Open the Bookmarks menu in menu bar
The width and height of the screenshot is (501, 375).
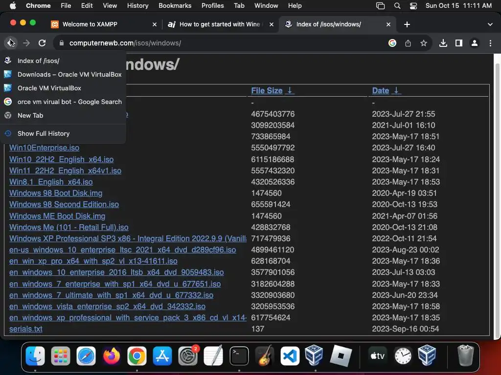click(175, 5)
